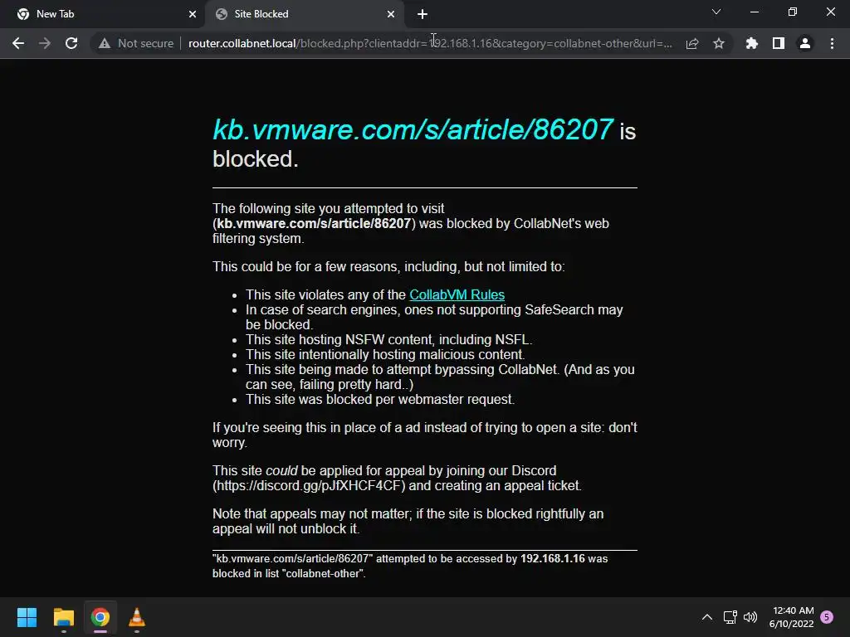850x637 pixels.
Task: Open File Explorer from the taskbar
Action: 63,617
